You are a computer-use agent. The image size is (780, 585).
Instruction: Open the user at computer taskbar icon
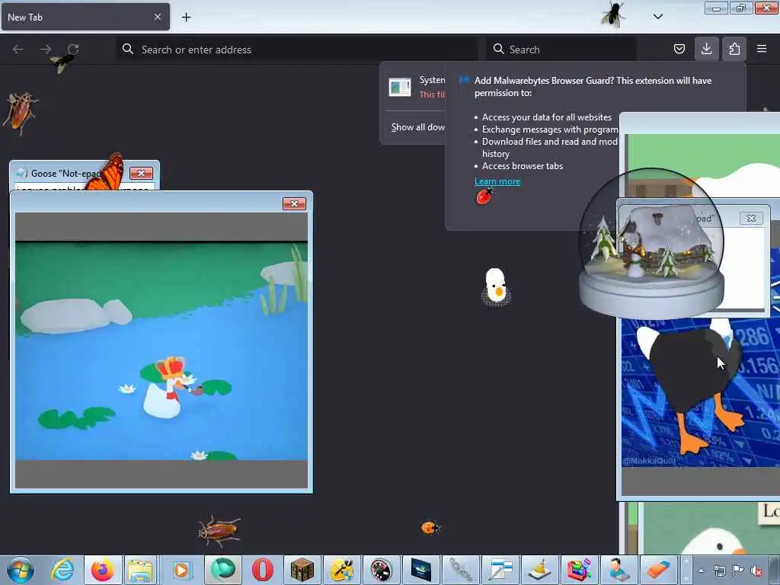(x=619, y=570)
